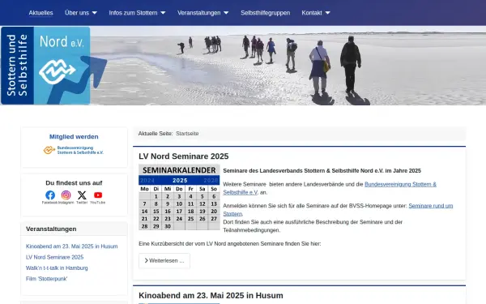Click the Seminarkalender image thumbnail
The height and width of the screenshot is (304, 486).
[x=179, y=197]
